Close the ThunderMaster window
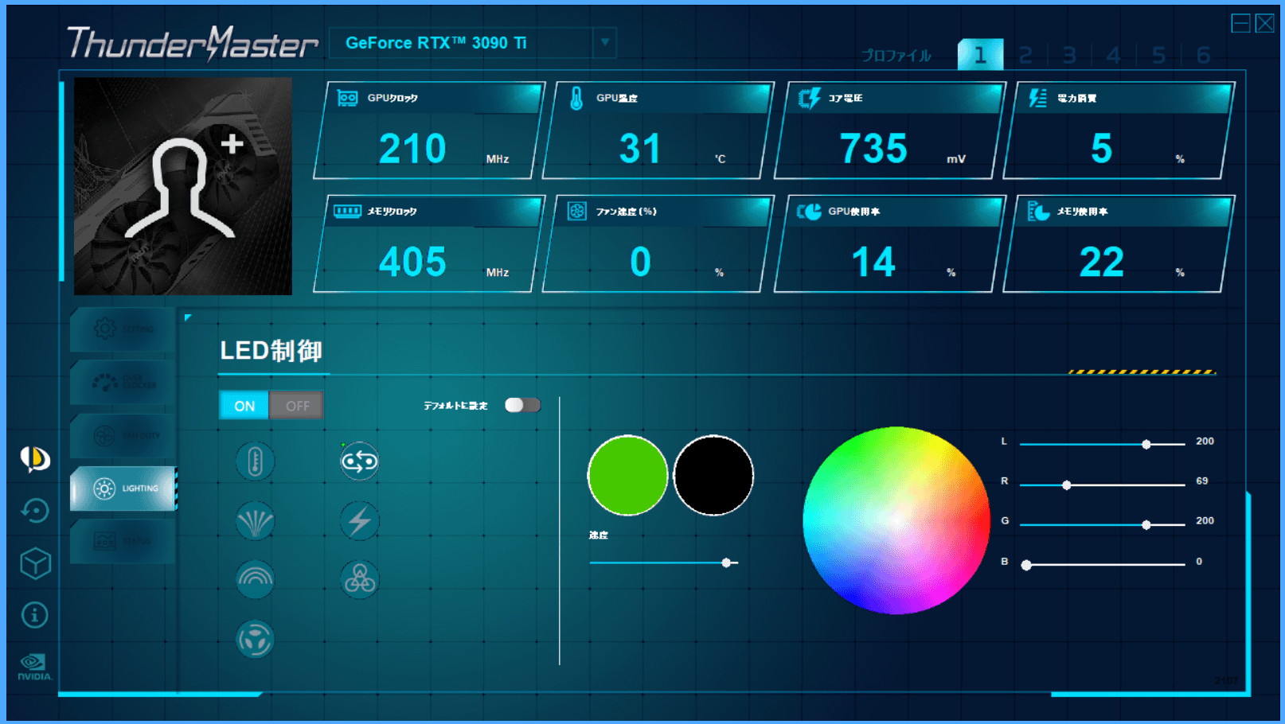 (x=1265, y=23)
